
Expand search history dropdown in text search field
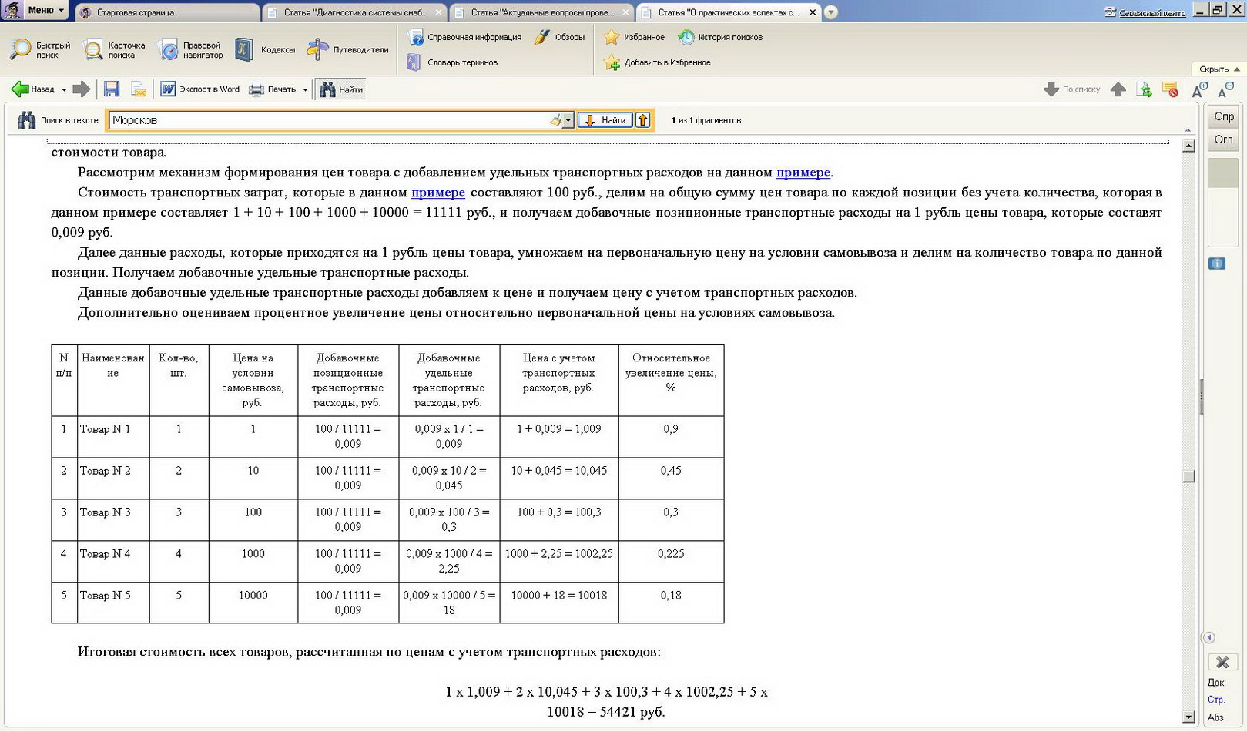(568, 120)
